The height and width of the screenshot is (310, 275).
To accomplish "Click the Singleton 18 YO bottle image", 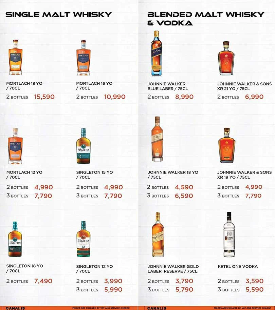I will point(15,239).
